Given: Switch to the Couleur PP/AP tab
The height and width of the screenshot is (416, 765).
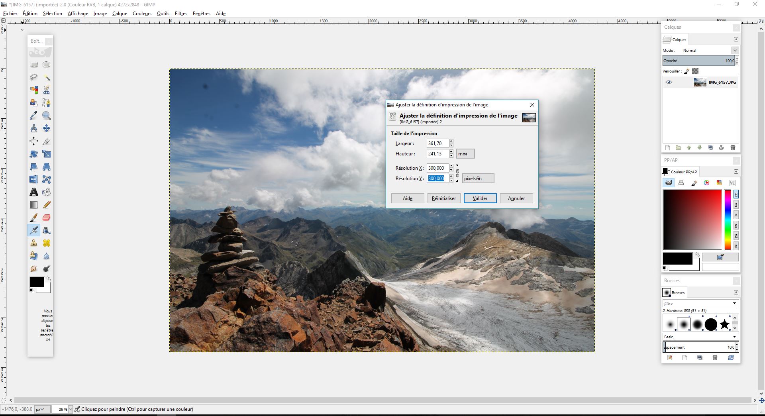Looking at the screenshot, I should (680, 171).
